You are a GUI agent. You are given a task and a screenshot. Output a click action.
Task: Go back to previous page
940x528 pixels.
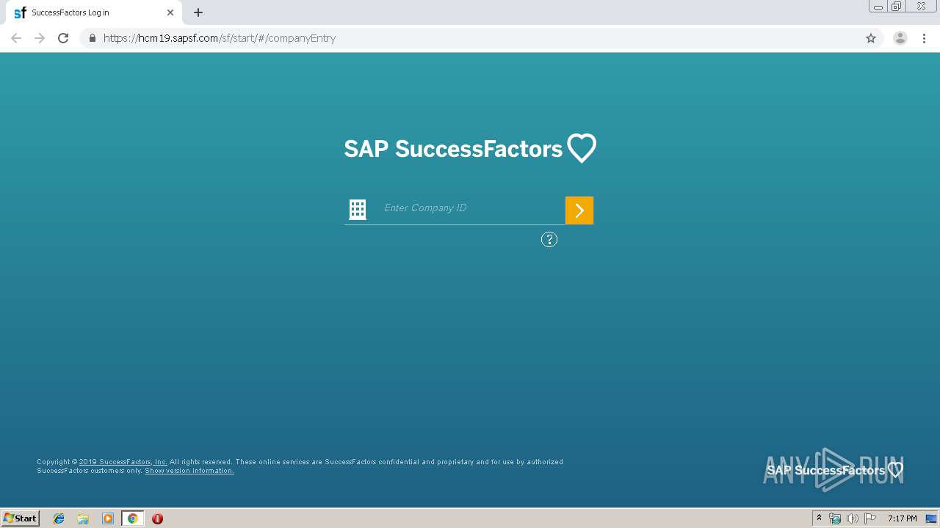tap(16, 38)
